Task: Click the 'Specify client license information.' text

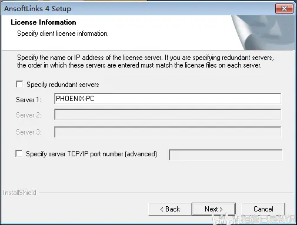Action: point(63,33)
